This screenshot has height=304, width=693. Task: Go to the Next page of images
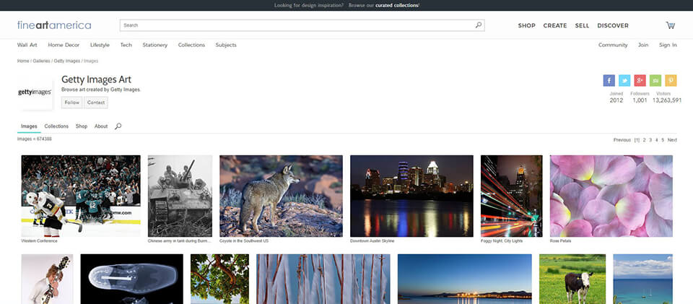click(x=672, y=139)
